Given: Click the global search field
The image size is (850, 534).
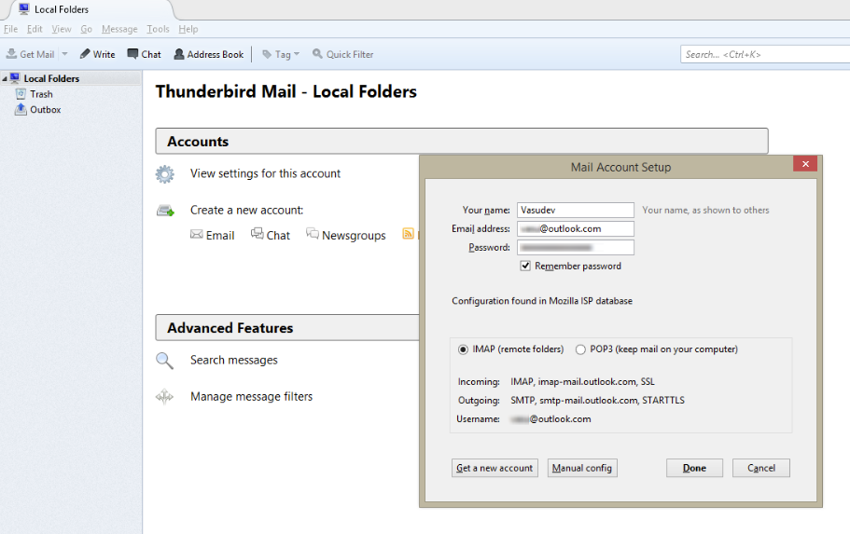Looking at the screenshot, I should pos(765,54).
